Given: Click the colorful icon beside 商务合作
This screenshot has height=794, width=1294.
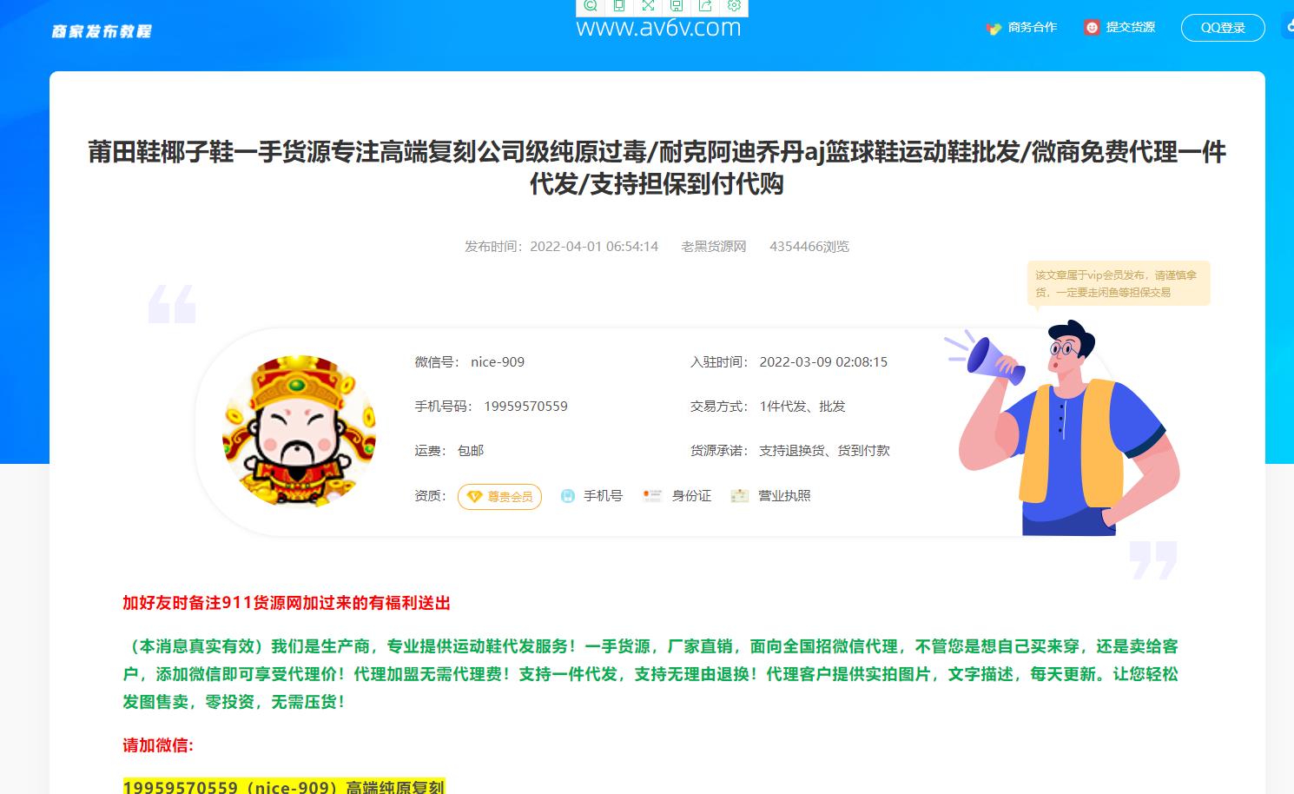Looking at the screenshot, I should point(994,28).
